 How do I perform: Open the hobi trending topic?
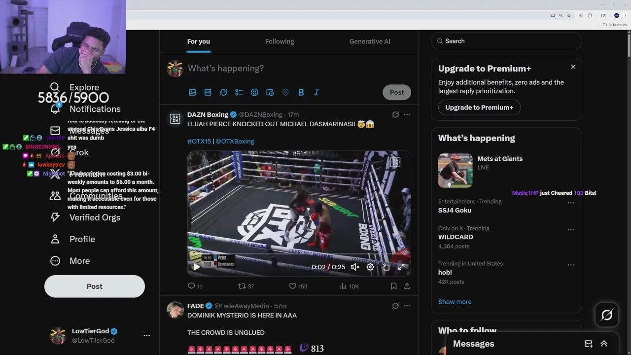445,272
